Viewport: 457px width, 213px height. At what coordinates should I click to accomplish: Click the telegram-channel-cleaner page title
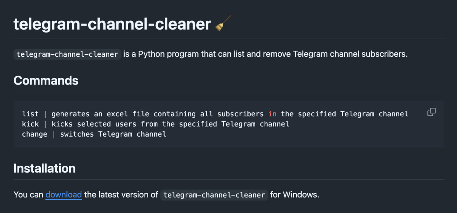[x=111, y=24]
